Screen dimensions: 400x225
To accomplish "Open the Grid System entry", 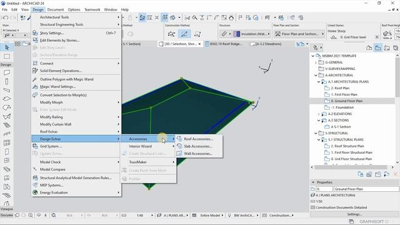I will [76, 146].
